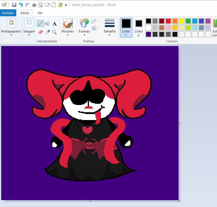Select the Color picker eyedropper tool
The image size is (217, 207).
pyautogui.click(x=47, y=32)
